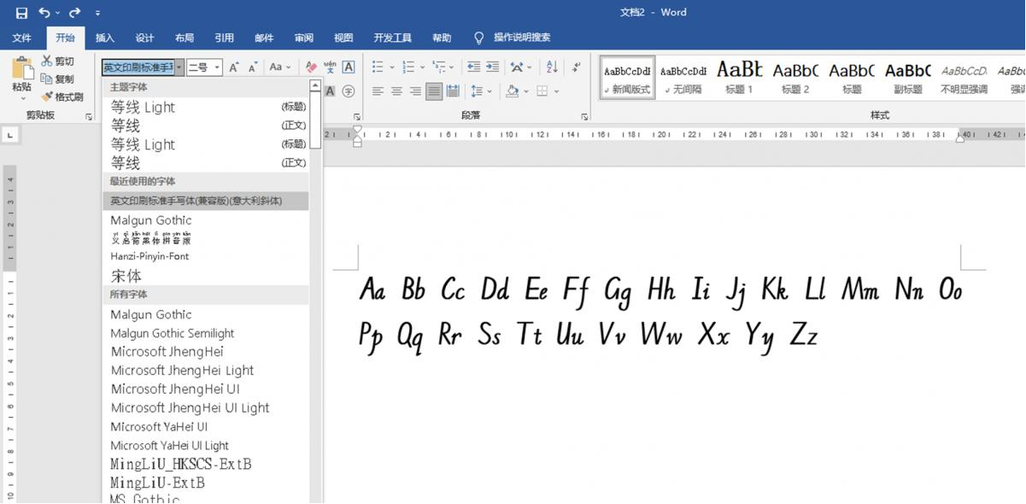
Task: Click the Undo arrow icon
Action: tap(44, 13)
